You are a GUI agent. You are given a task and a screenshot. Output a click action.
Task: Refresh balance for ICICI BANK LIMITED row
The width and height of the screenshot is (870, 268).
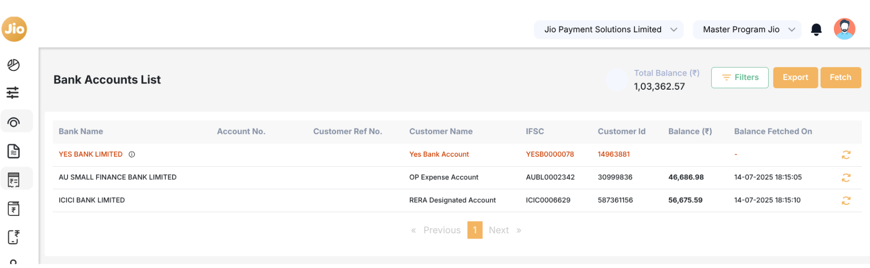click(x=846, y=201)
